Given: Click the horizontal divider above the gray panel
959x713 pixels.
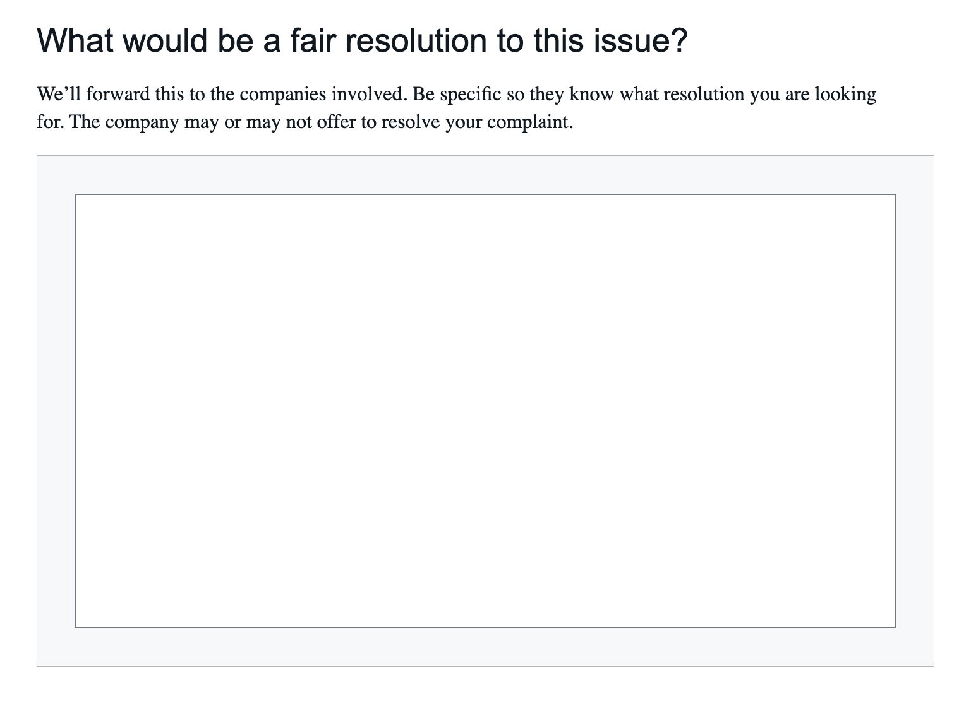Looking at the screenshot, I should point(485,155).
